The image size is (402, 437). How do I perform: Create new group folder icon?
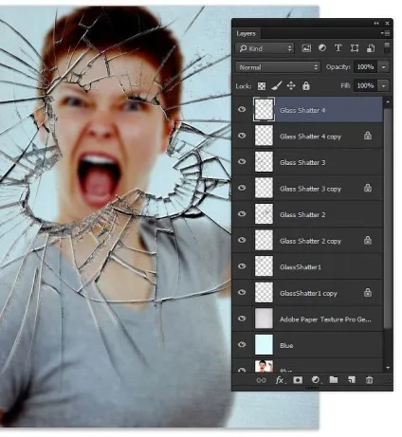click(x=334, y=379)
